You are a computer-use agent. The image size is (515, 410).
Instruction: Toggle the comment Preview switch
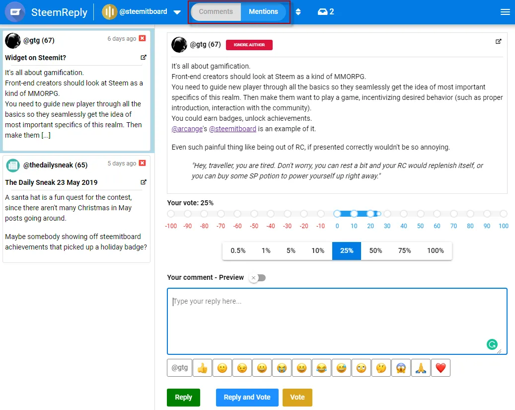[x=257, y=278]
